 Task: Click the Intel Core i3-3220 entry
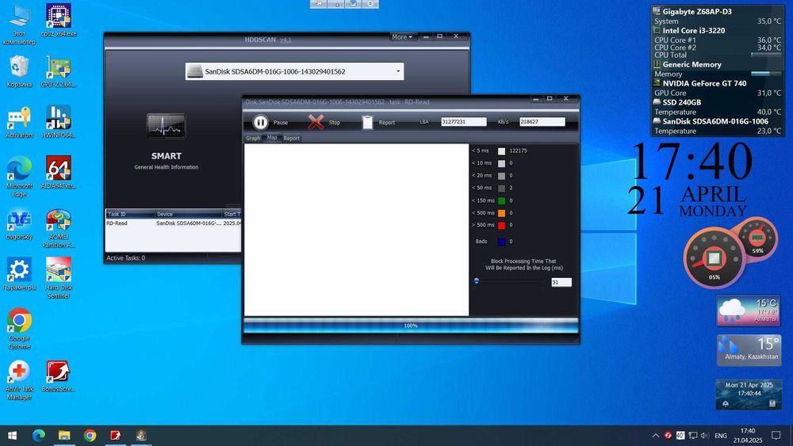(x=693, y=30)
